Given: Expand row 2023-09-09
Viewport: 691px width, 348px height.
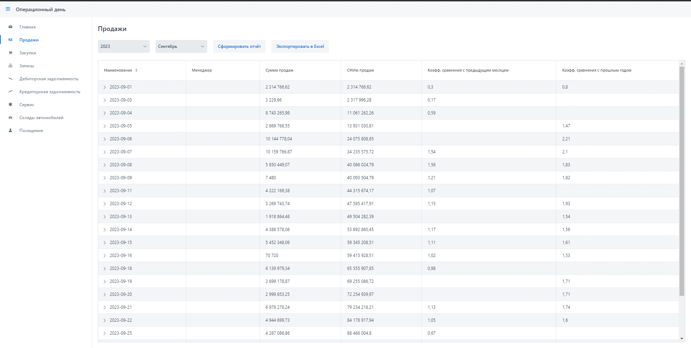Looking at the screenshot, I should (105, 178).
